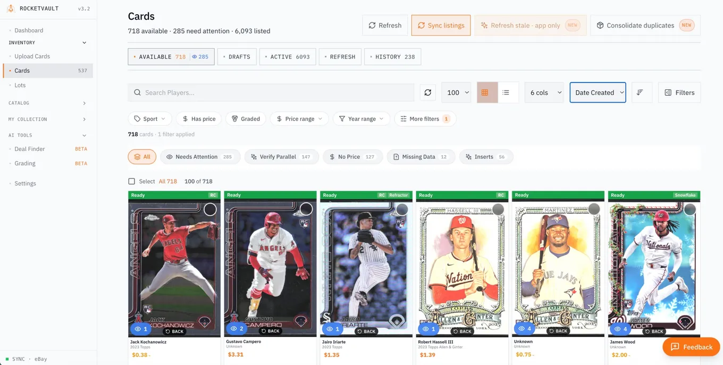Open the Date Created sort dropdown
723x365 pixels.
598,92
